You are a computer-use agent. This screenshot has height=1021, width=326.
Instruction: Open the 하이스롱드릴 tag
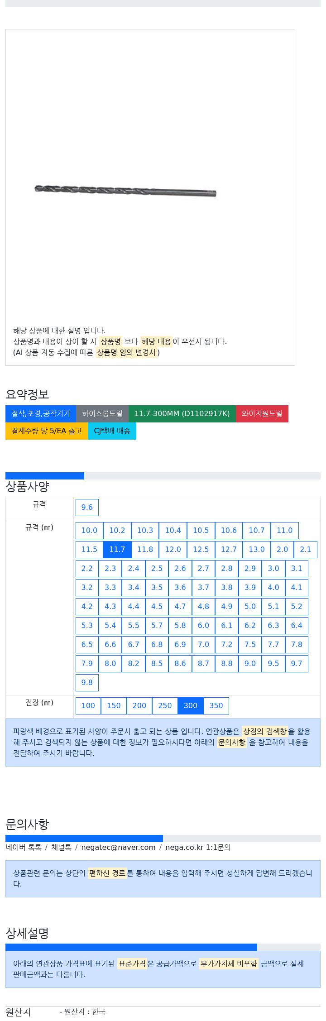point(102,413)
